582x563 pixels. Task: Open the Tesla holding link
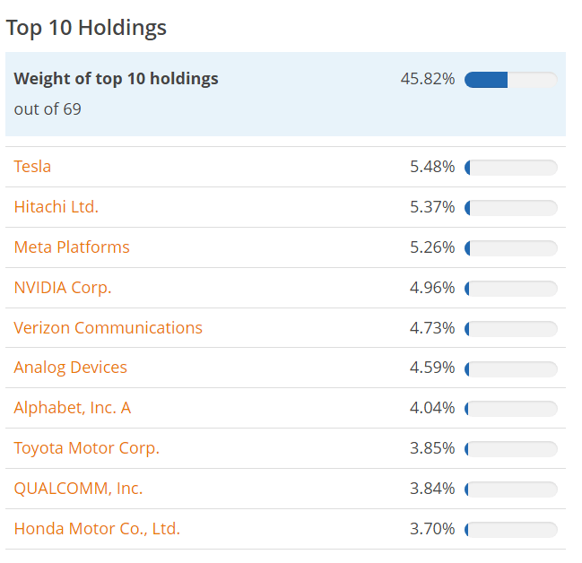[32, 167]
